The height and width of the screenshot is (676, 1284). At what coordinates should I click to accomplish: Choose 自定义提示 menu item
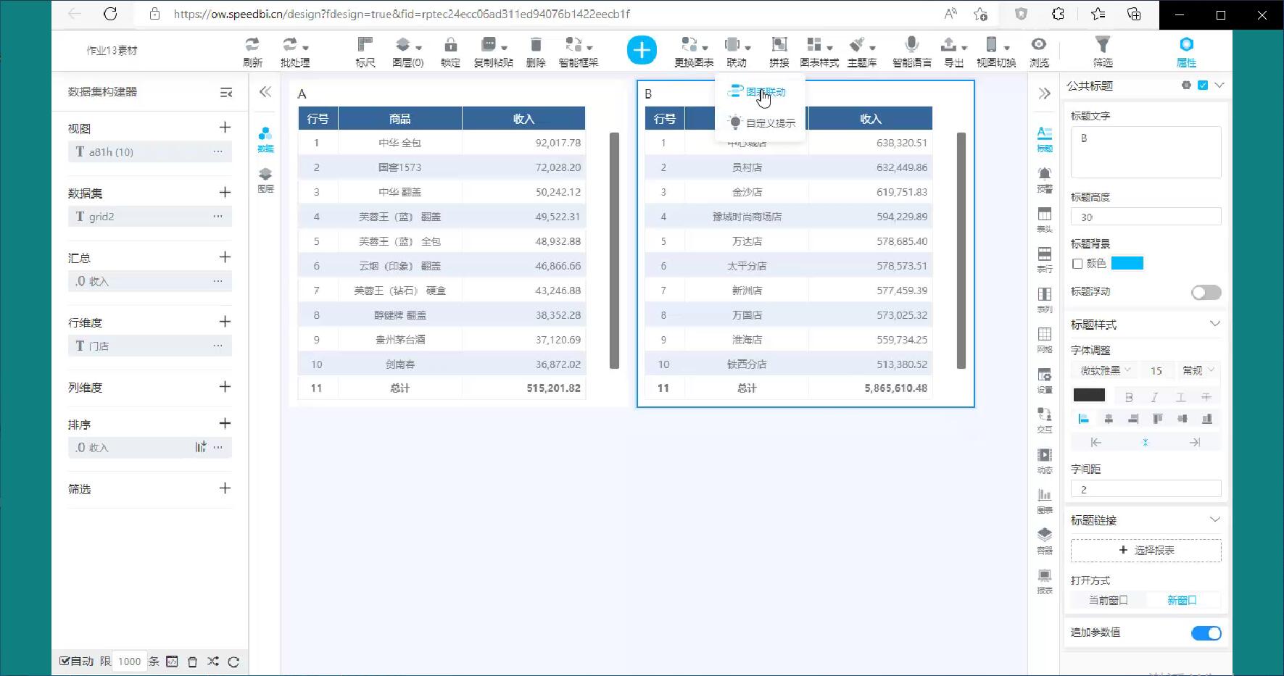coord(770,123)
